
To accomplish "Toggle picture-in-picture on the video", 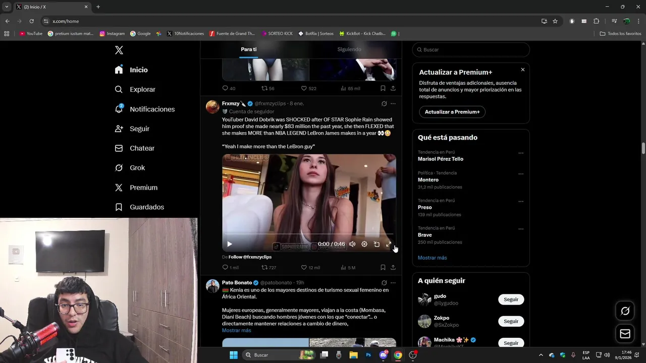I will click(x=376, y=244).
